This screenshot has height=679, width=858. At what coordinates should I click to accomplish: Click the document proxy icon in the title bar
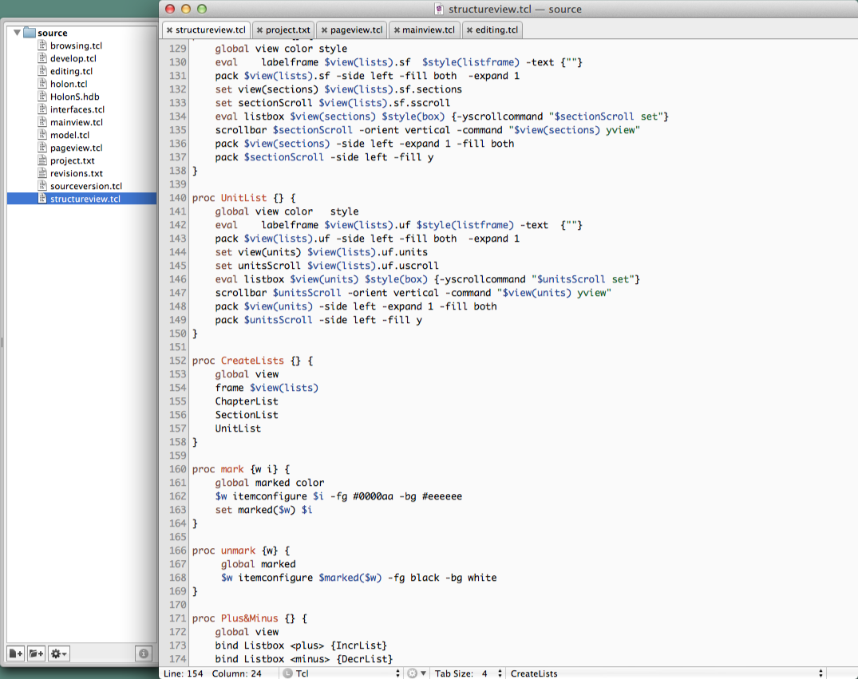439,10
